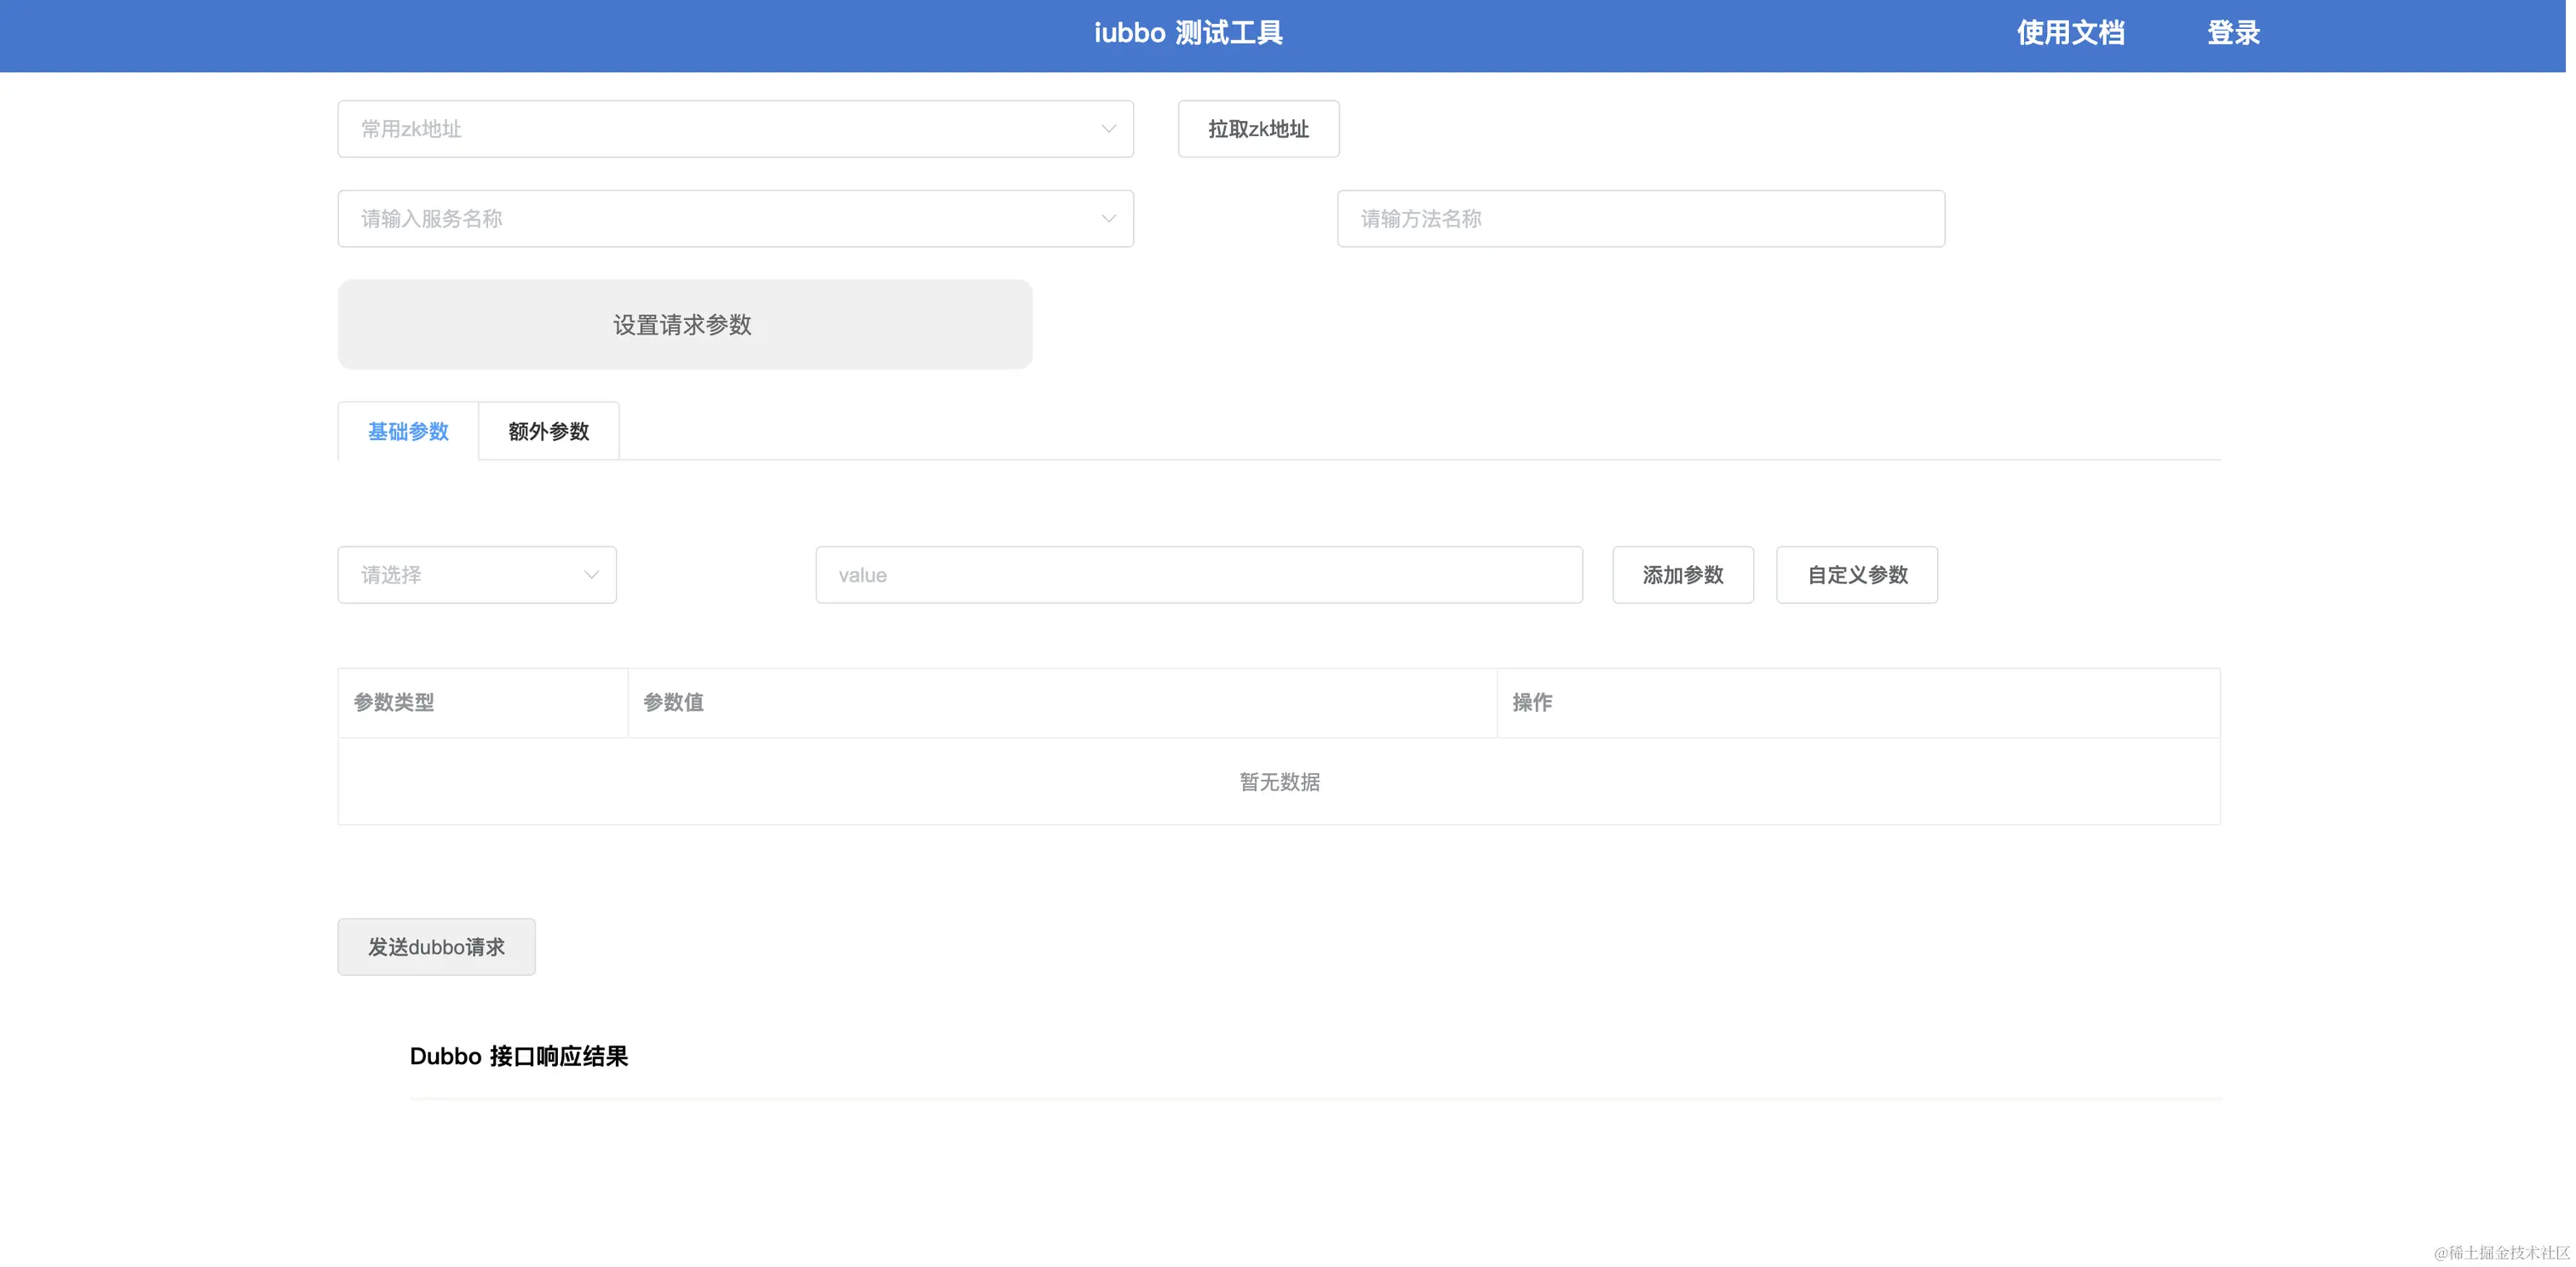Click the iubbo 测试工具 title
2576x1267 pixels.
click(x=1188, y=33)
